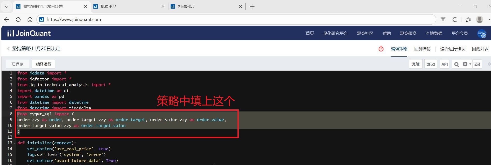The width and height of the screenshot is (491, 165).
Task: Reload the page with the refresh icon
Action: tap(18, 19)
